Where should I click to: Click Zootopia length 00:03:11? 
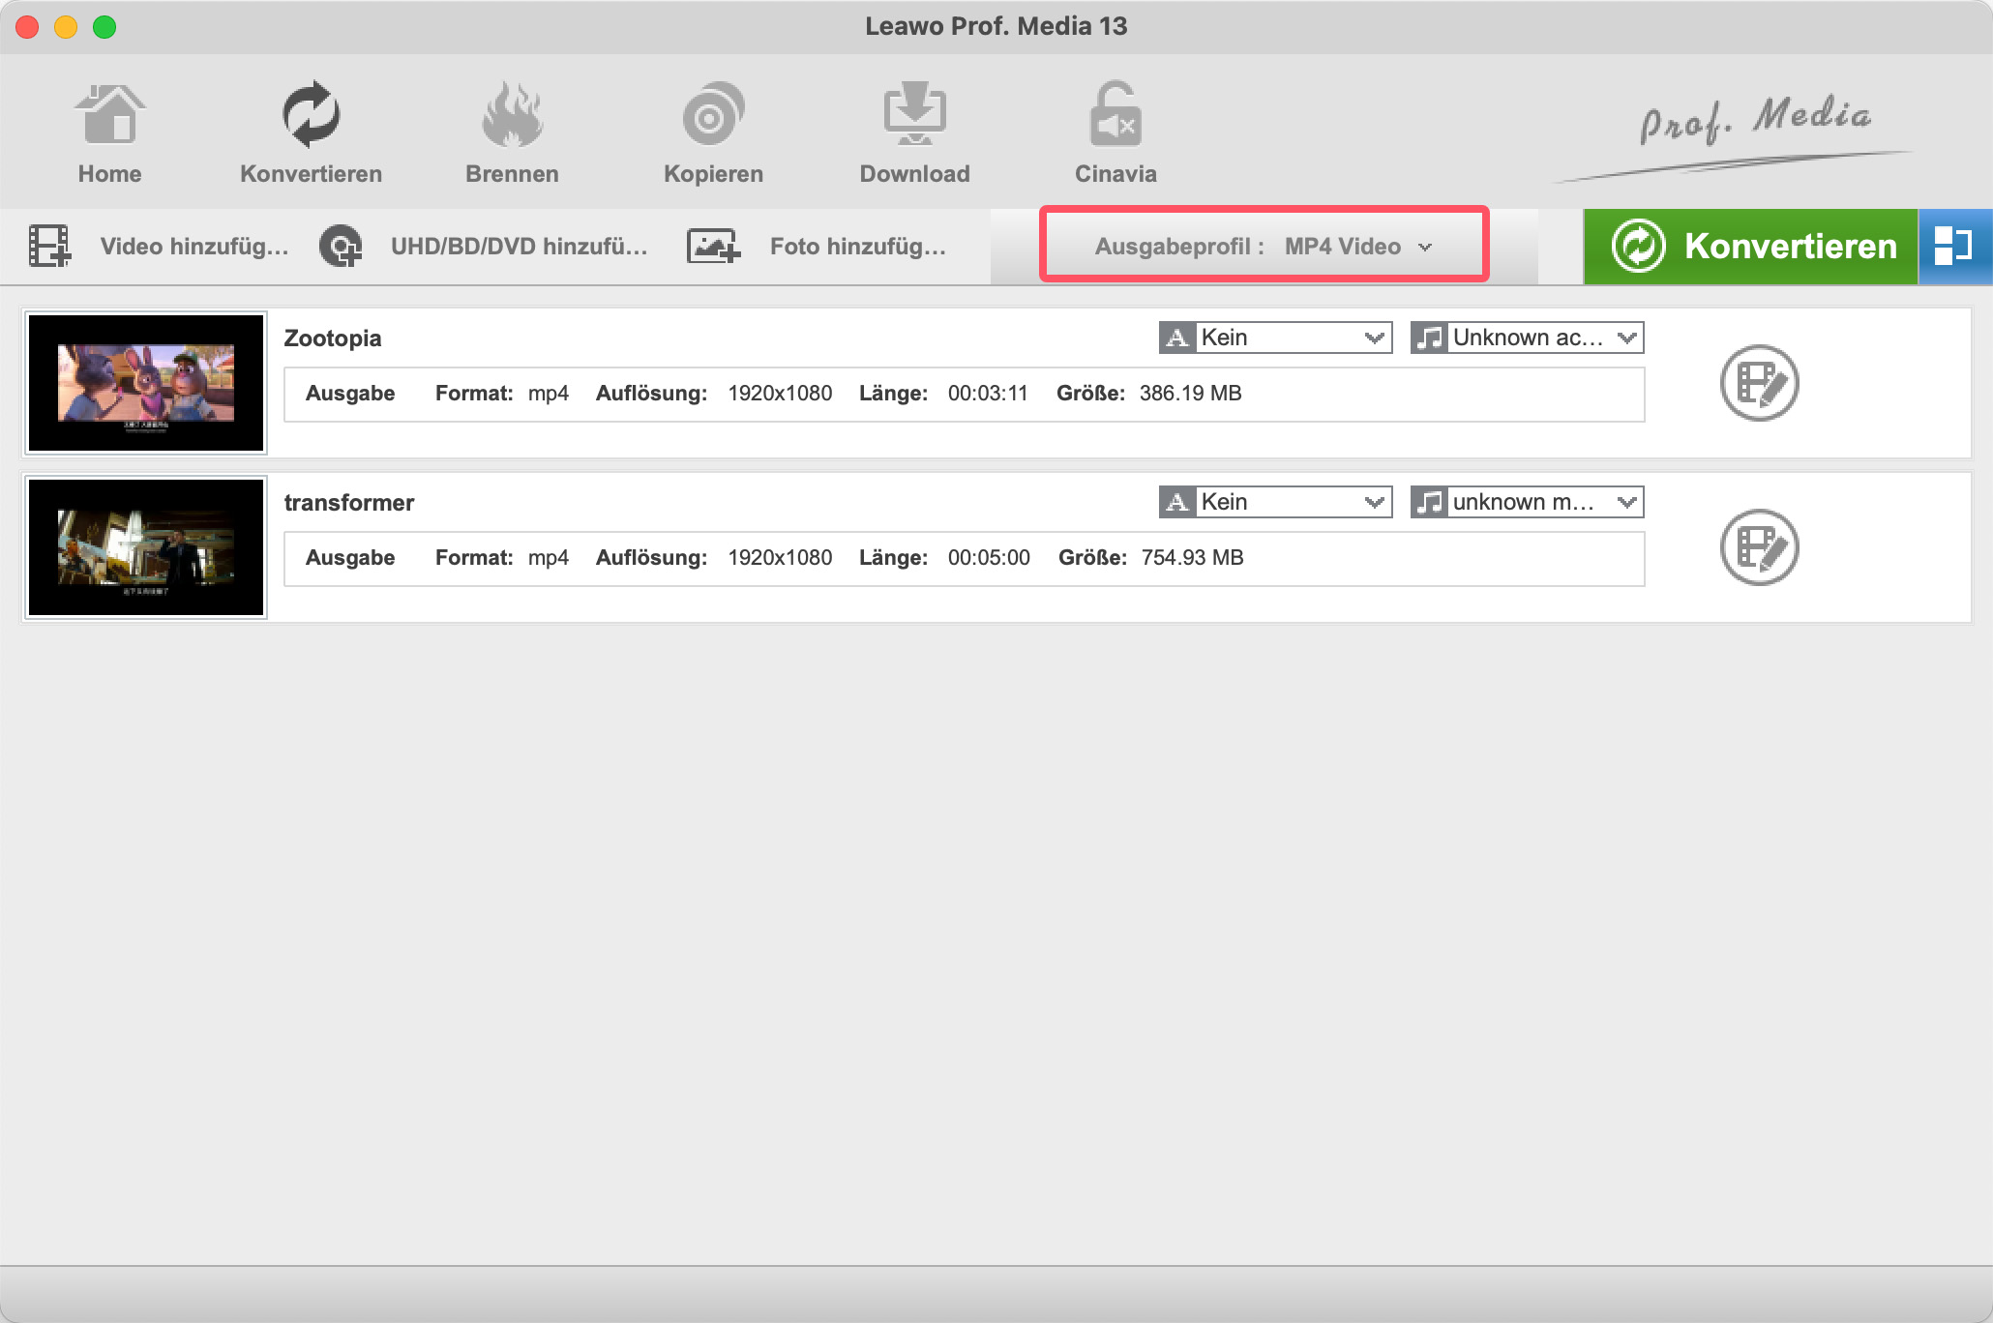(988, 394)
